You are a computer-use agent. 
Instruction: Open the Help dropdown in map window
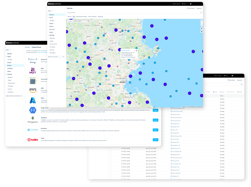pos(184,4)
